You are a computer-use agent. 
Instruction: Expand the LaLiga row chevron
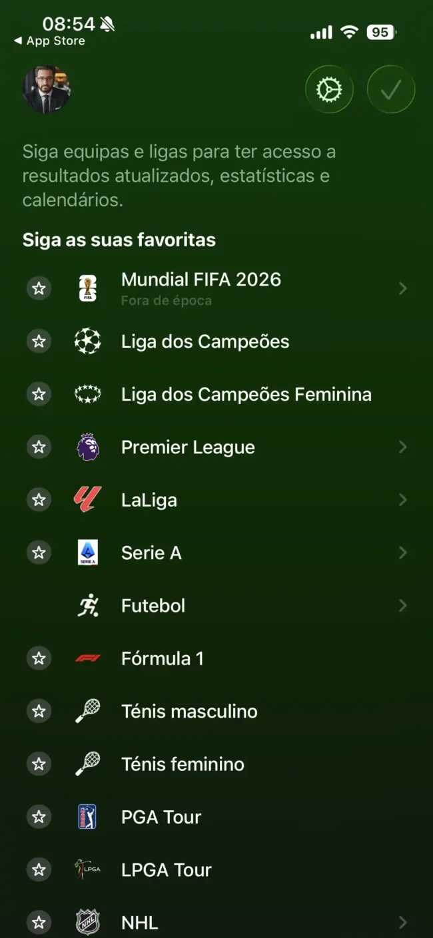pos(402,499)
